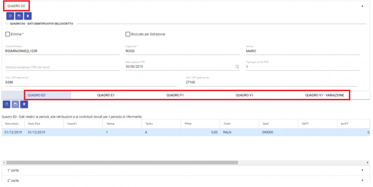Tick the Elimina checkbox
The image size is (373, 187).
8,34
